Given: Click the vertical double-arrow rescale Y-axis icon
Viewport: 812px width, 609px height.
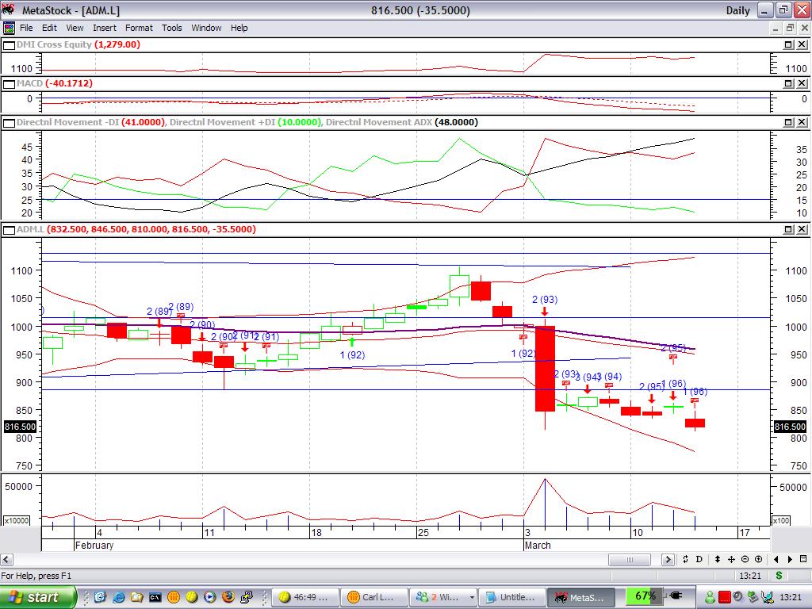Looking at the screenshot, I should (x=717, y=559).
